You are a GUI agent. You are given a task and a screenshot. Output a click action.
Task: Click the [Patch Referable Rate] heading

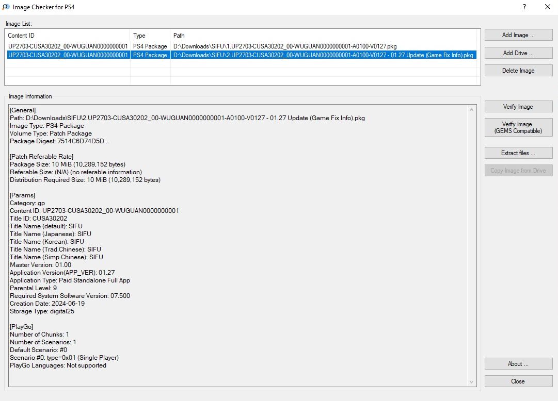41,156
